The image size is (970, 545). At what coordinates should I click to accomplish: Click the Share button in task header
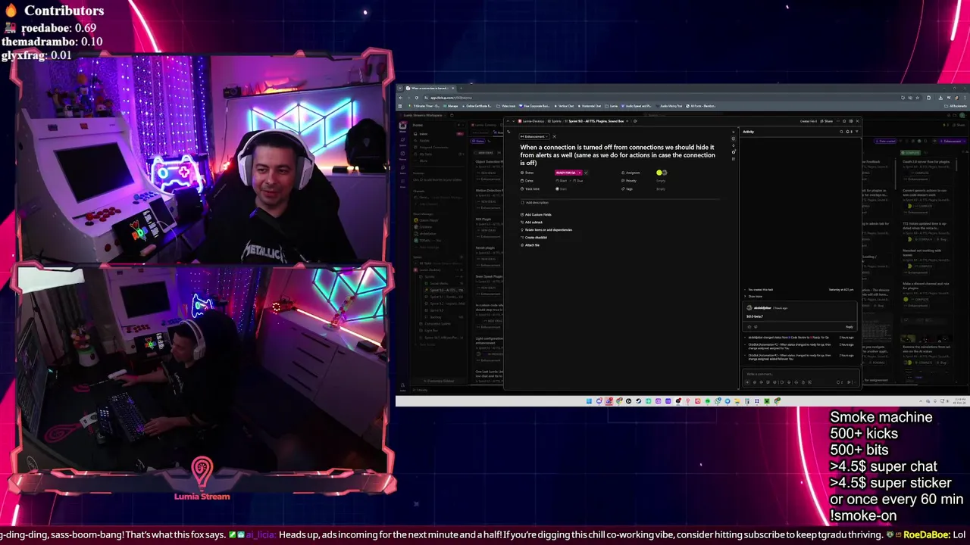click(x=826, y=121)
